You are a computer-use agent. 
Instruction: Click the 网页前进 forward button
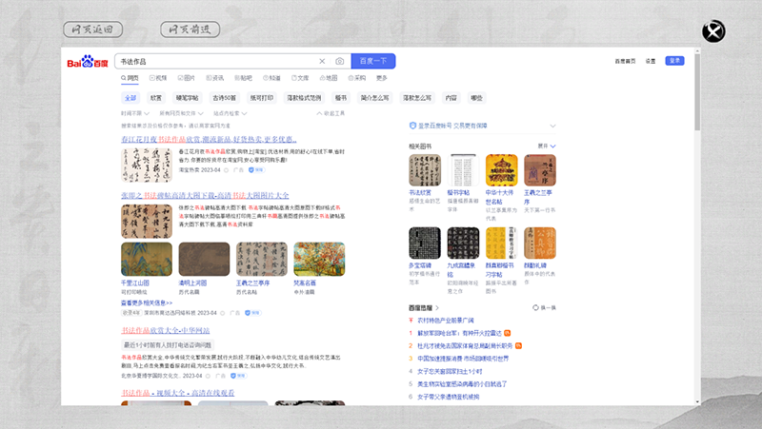click(187, 29)
